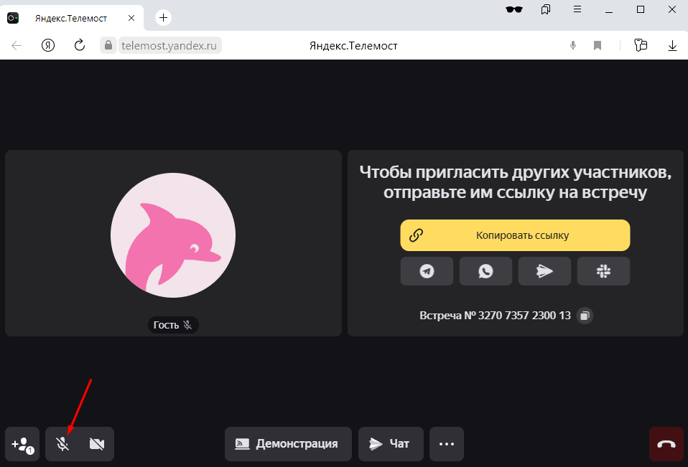
Task: Focus the telemost.yandex.ru address field
Action: pos(169,46)
